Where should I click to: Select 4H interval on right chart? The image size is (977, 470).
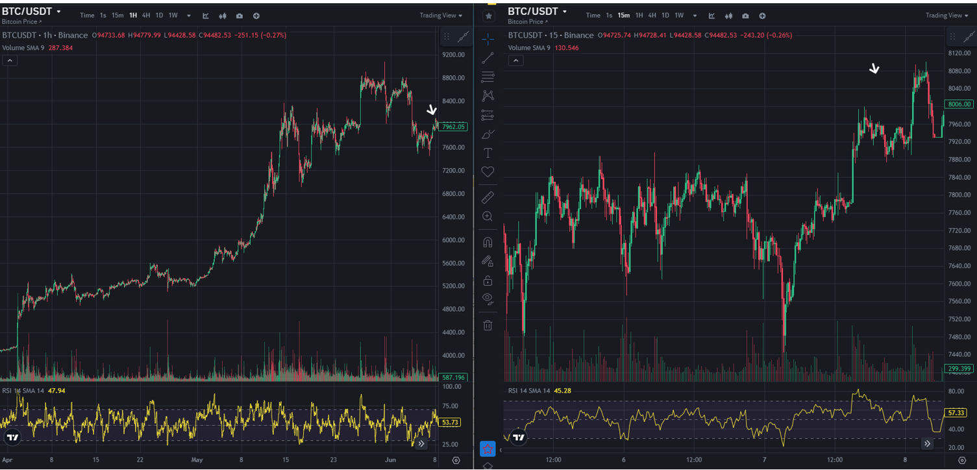pos(652,16)
